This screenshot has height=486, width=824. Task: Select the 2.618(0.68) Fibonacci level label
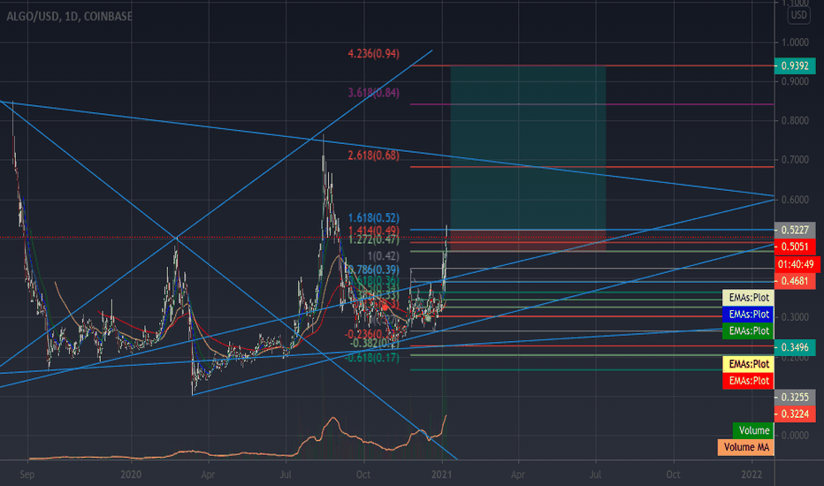click(x=374, y=156)
